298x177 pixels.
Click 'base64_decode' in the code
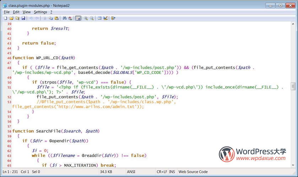pyautogui.click(x=94, y=72)
